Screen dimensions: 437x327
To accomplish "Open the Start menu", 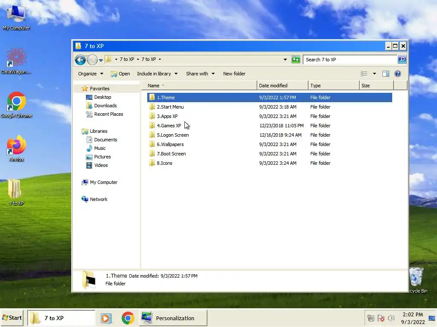I will tap(12, 318).
